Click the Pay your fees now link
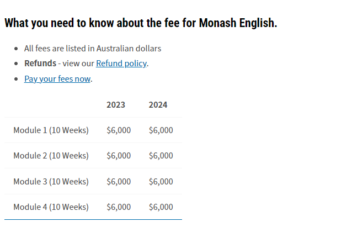The width and height of the screenshot is (347, 227). point(57,78)
